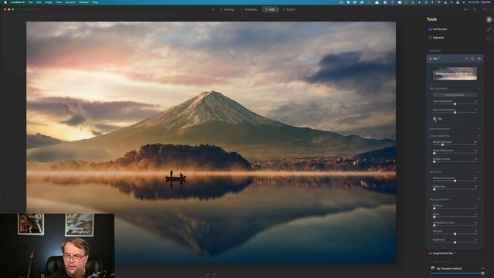This screenshot has height=278, width=494.
Task: Open macOS Spotlight search icon
Action: tap(452, 2)
